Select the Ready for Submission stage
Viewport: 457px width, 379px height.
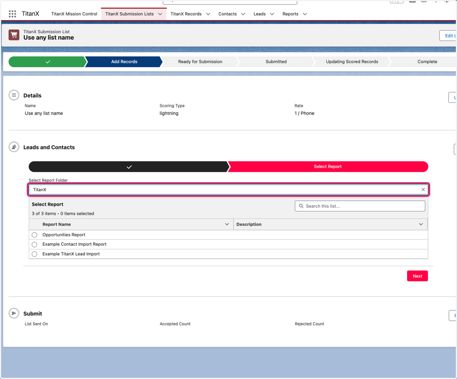[x=200, y=62]
